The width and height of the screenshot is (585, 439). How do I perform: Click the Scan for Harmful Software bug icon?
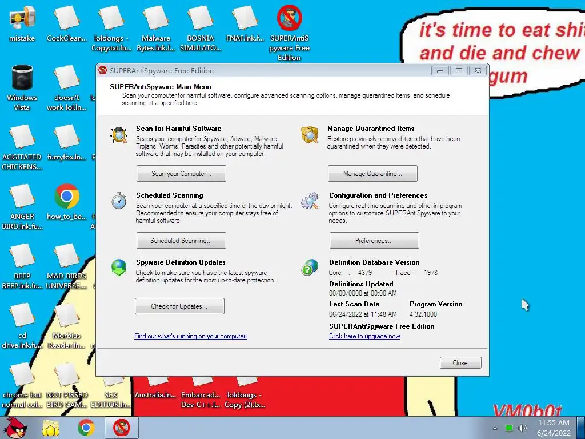[119, 135]
